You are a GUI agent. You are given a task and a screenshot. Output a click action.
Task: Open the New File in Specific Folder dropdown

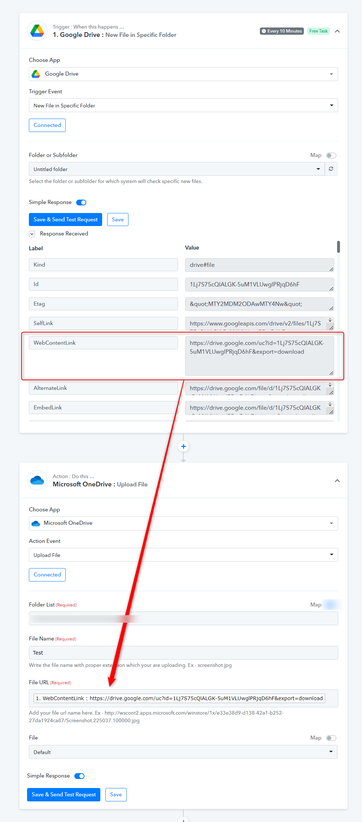(183, 105)
